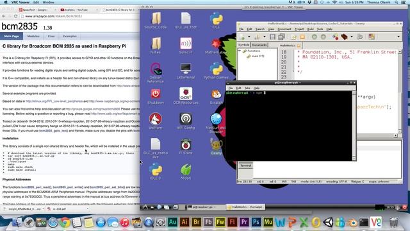Launch Midori browser desktop icon

(x=186, y=171)
